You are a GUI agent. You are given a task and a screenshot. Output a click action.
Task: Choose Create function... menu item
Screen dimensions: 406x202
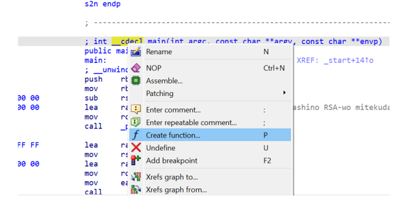point(210,135)
